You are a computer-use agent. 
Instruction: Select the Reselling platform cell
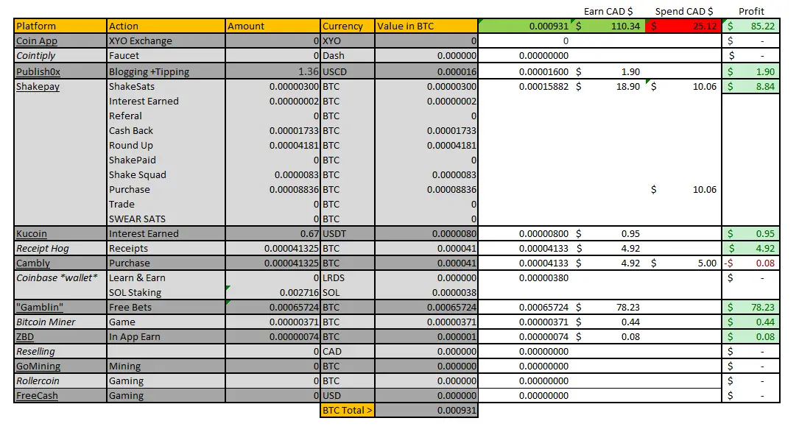[x=60, y=352]
